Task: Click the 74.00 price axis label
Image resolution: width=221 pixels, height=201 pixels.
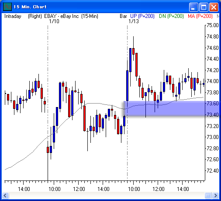Action: (x=213, y=81)
